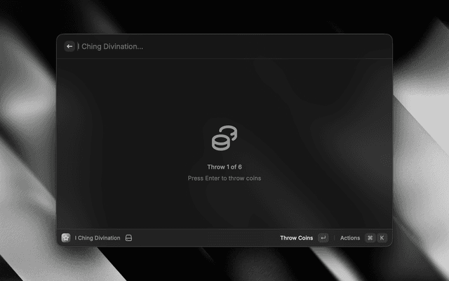
Task: Click the desktop wallpaper left of the window
Action: coord(27,140)
